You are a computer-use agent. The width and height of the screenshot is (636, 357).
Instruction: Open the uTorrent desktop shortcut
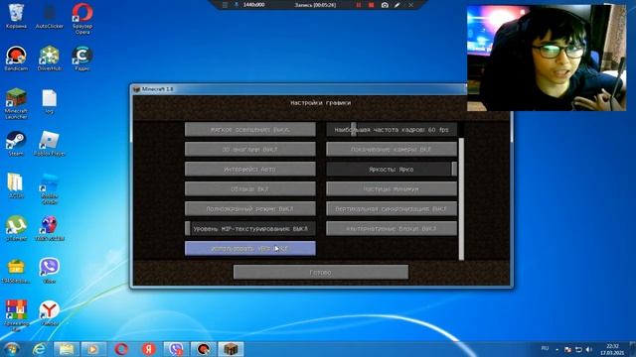click(16, 228)
